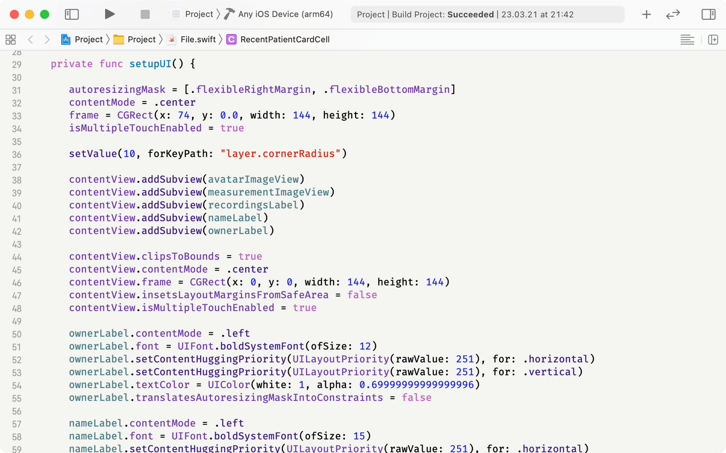Open the adjust editor options lines icon
The width and height of the screenshot is (726, 453).
click(x=687, y=39)
